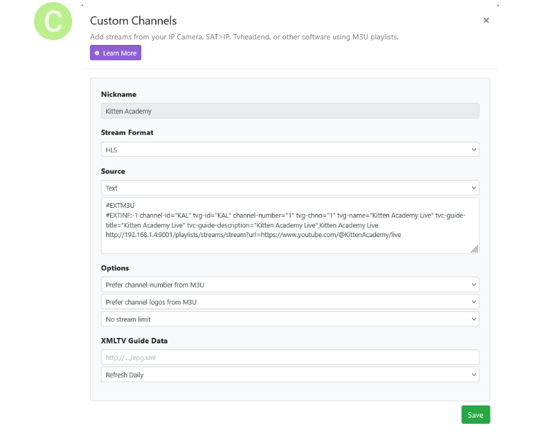
Task: Click inside the M3U playlist text area
Action: (289, 226)
